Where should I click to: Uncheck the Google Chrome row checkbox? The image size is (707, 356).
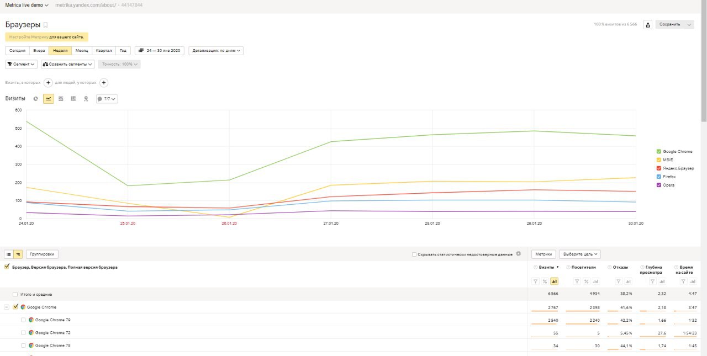(x=15, y=307)
